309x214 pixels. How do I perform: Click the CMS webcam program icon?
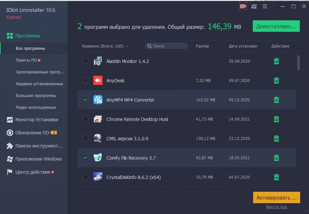click(98, 138)
